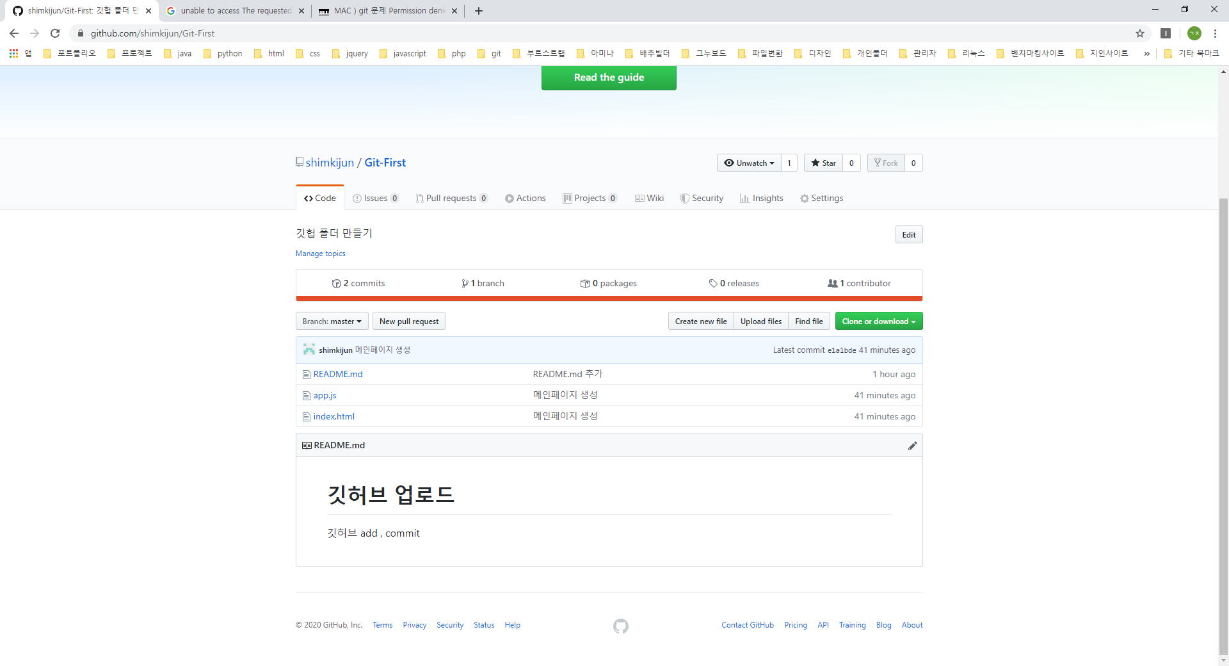This screenshot has width=1229, height=666.
Task: Open the Unwatch dropdown
Action: 749,163
